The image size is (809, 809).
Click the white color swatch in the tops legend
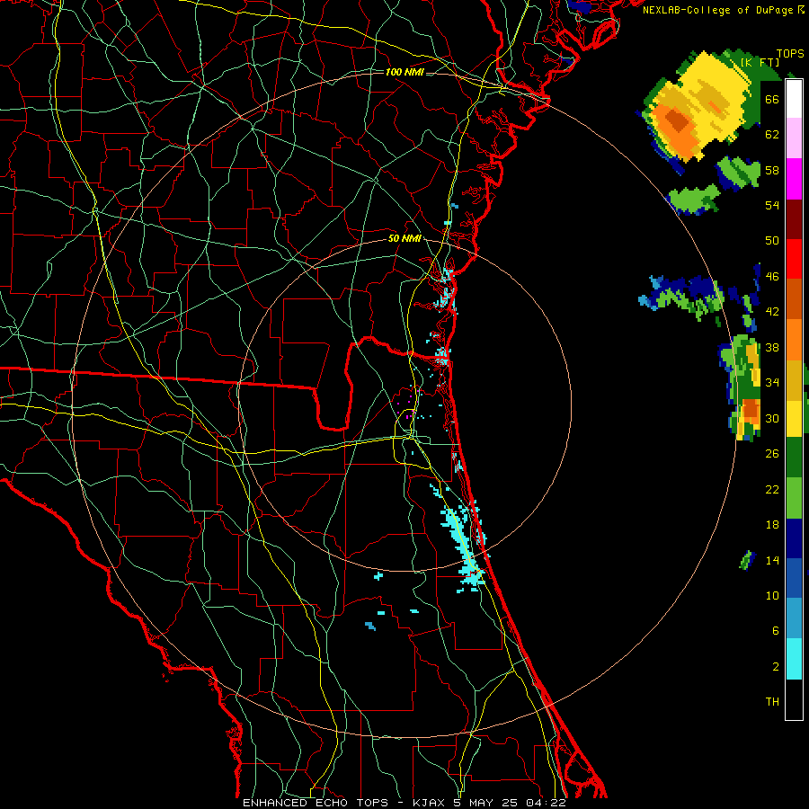coord(794,99)
